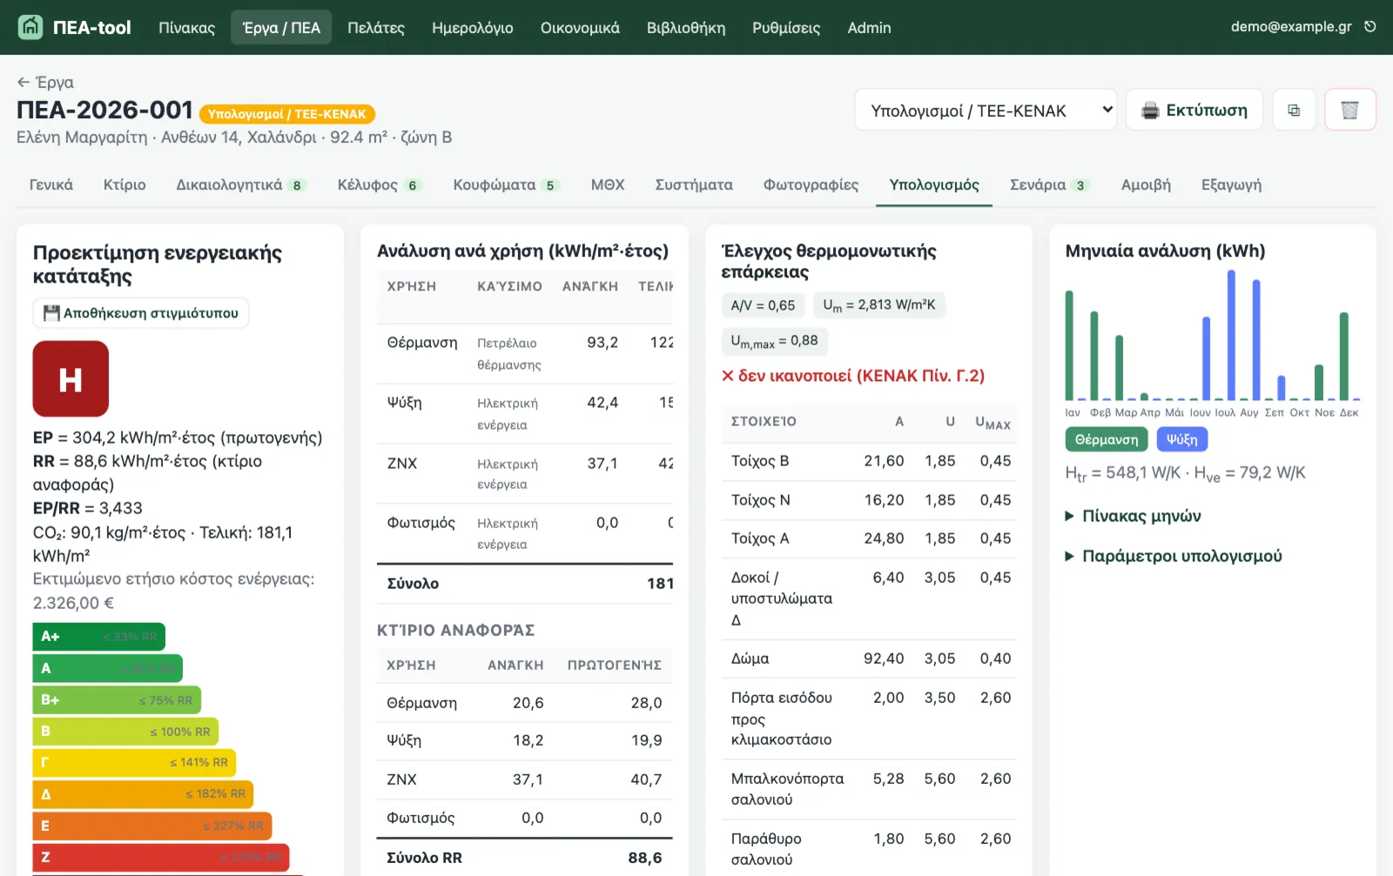Image resolution: width=1393 pixels, height=876 pixels.
Task: Open the Πίνακας menu item
Action: [x=186, y=28]
